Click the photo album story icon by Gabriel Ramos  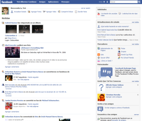(x=3, y=23)
